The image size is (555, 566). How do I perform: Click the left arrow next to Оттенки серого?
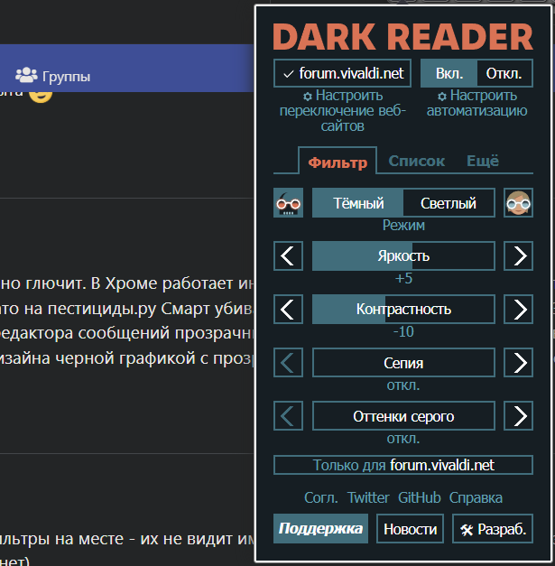coord(288,416)
